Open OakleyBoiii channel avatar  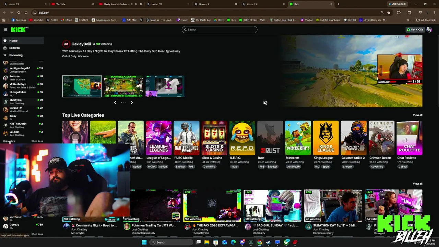[x=66, y=44]
